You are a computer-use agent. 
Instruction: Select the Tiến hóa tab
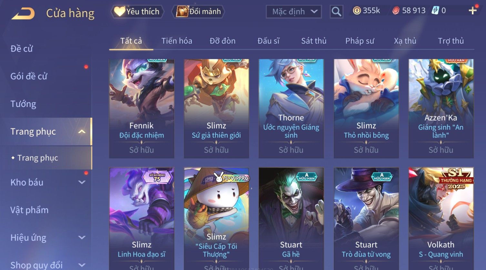[x=177, y=41]
